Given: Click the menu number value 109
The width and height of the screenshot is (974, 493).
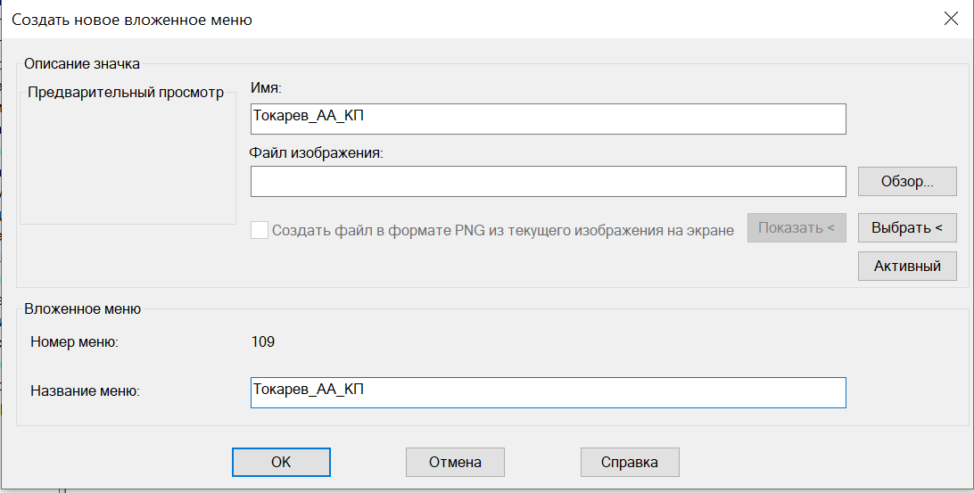Looking at the screenshot, I should [x=263, y=341].
